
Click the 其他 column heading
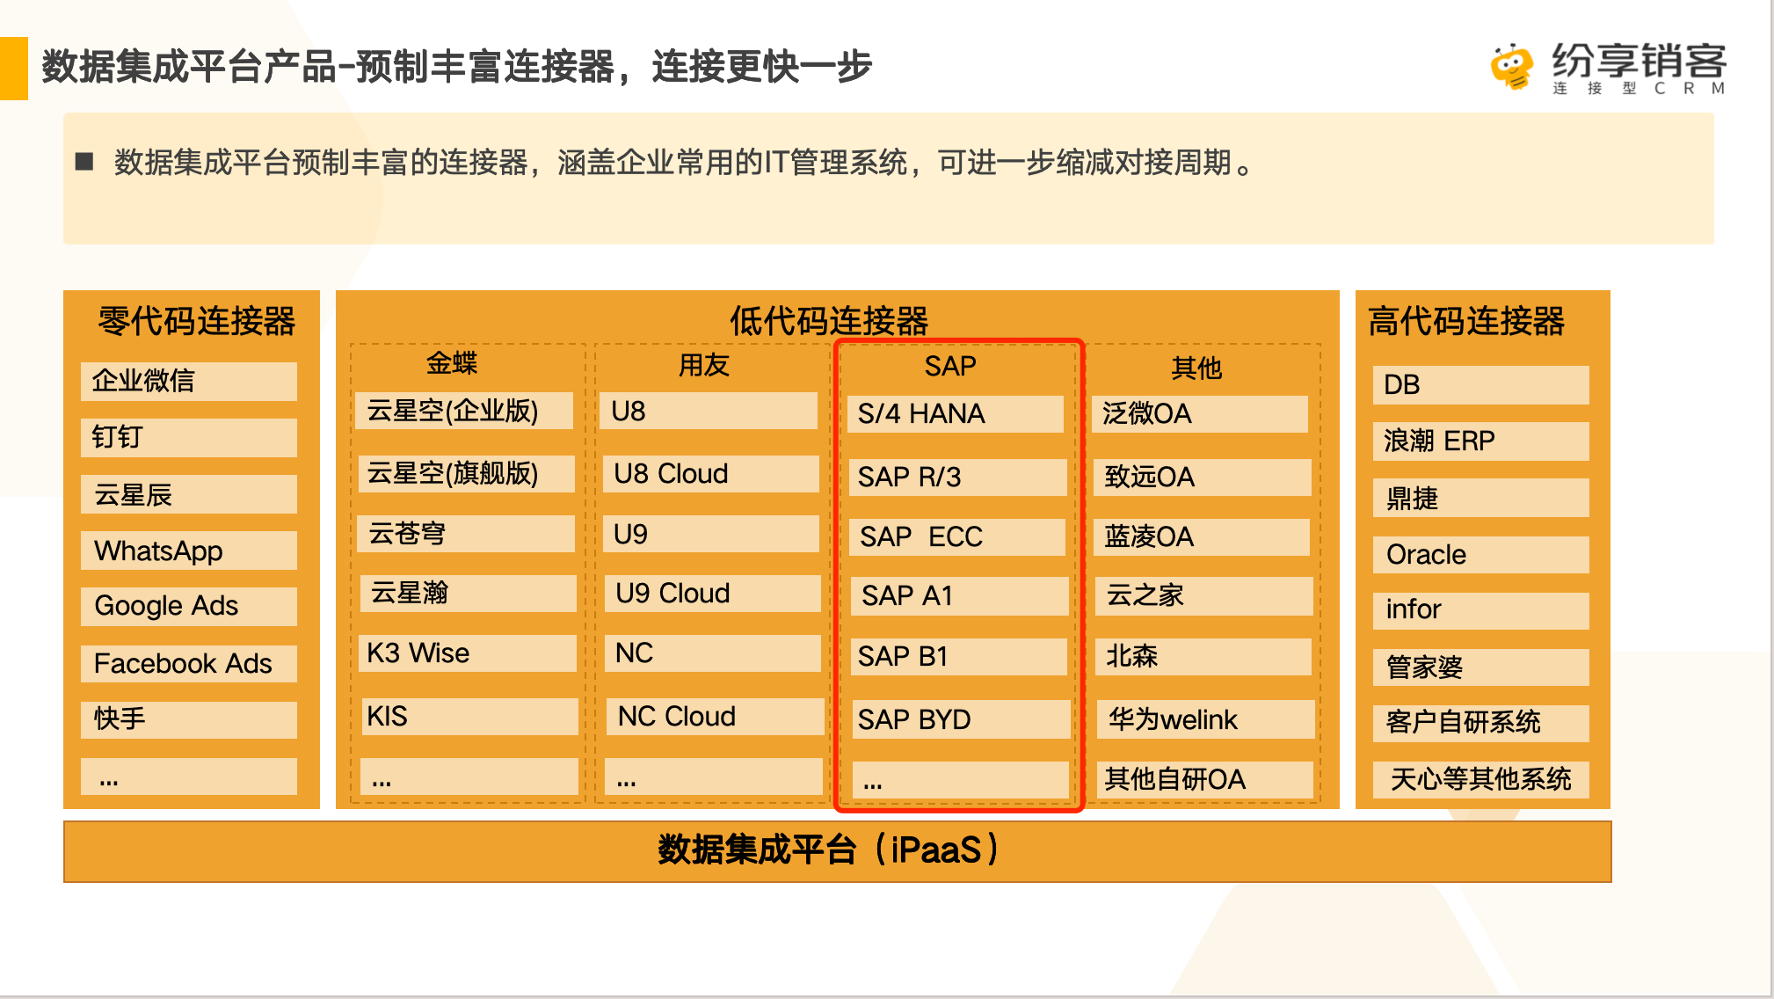pos(1196,368)
